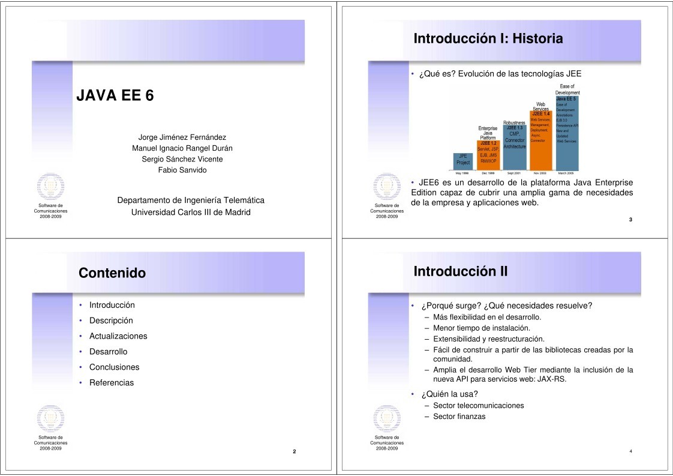Image resolution: width=673 pixels, height=476 pixels.
Task: Click "Menor tiempo de instalación." item
Action: [x=482, y=328]
